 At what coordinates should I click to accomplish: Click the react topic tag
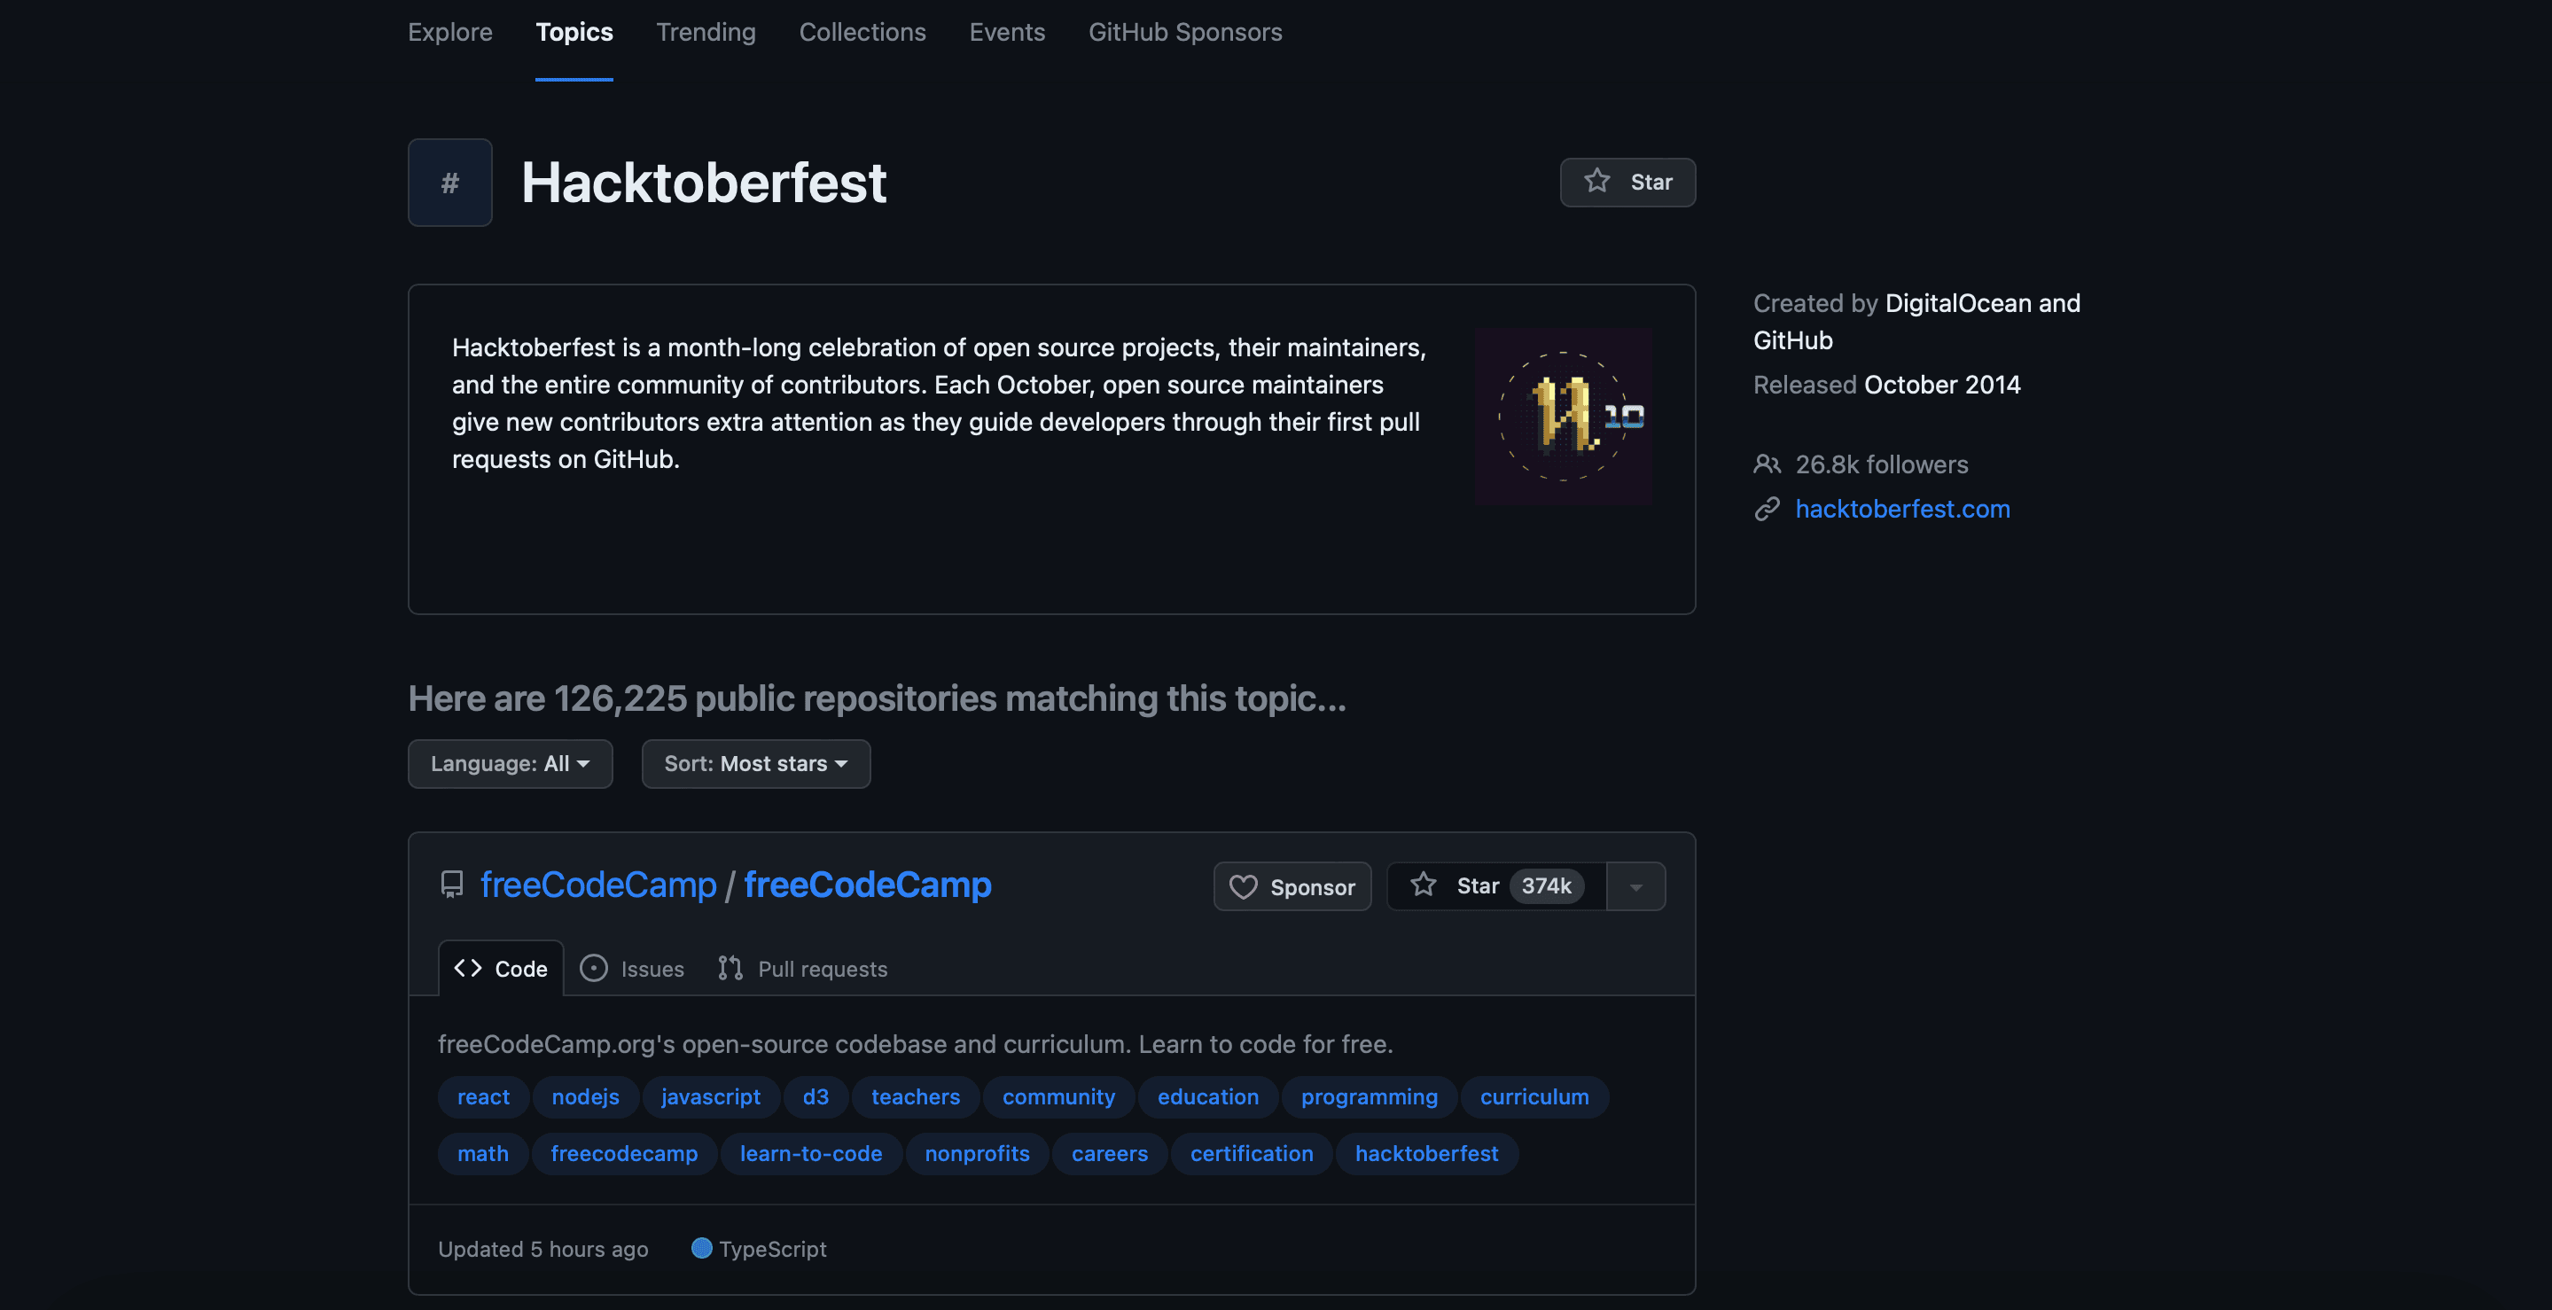point(483,1097)
